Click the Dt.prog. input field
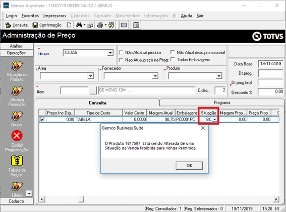 point(271,73)
